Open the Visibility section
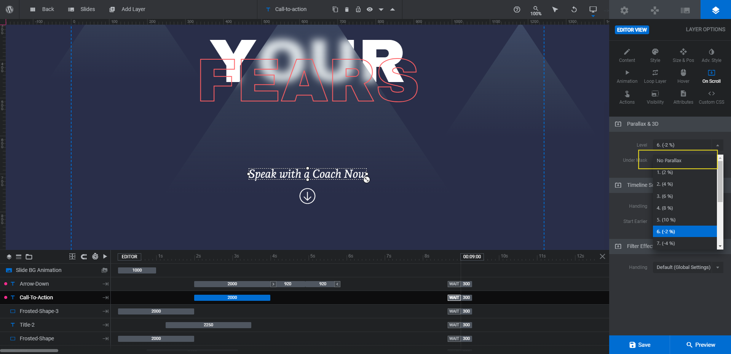Viewport: 731px width, 354px height. 655,97
